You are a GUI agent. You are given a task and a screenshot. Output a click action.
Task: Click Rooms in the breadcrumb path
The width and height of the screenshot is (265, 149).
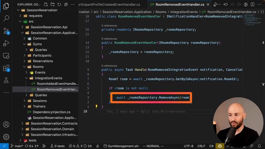tap(161, 12)
